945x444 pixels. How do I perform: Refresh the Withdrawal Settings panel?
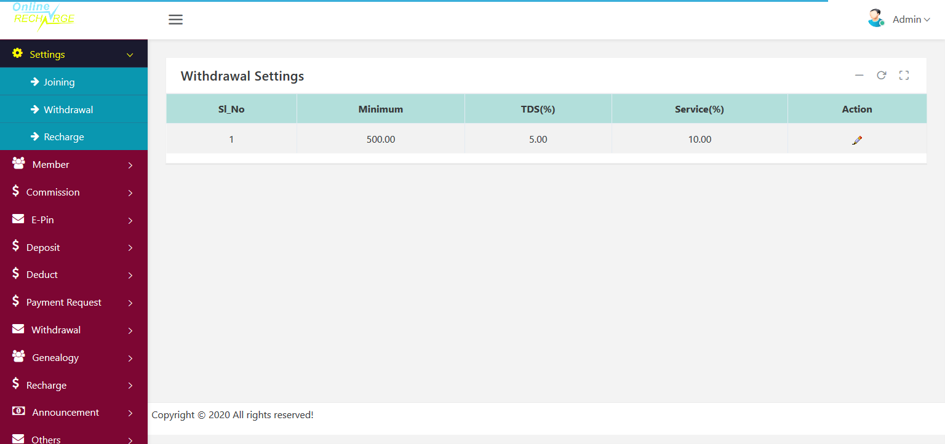click(x=882, y=75)
